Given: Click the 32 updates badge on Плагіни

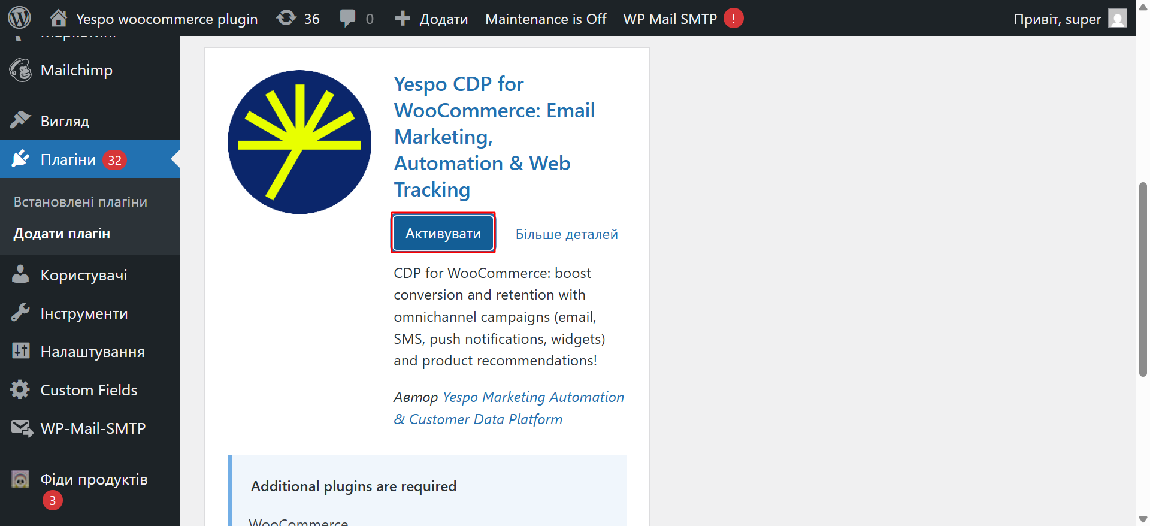Looking at the screenshot, I should point(114,160).
